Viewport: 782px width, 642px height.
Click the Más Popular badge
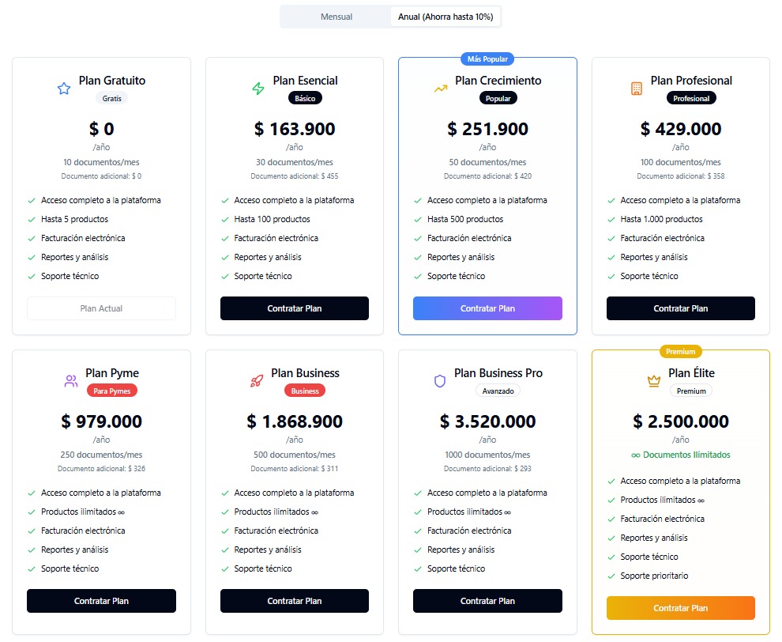click(487, 59)
